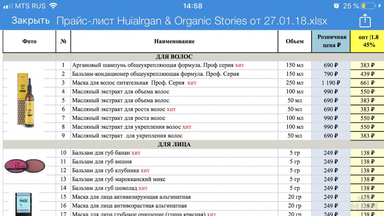Tap the share icon in header
Image resolution: width=384 pixels, height=216 pixels.
coord(365,21)
